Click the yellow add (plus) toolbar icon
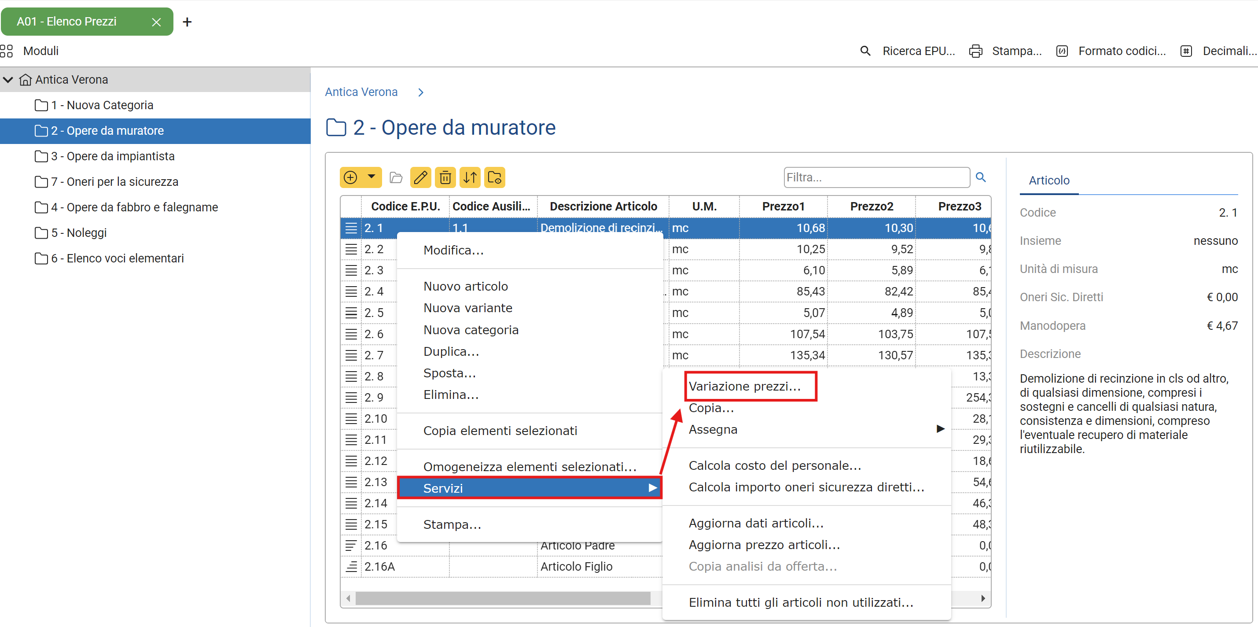This screenshot has height=627, width=1258. 351,177
